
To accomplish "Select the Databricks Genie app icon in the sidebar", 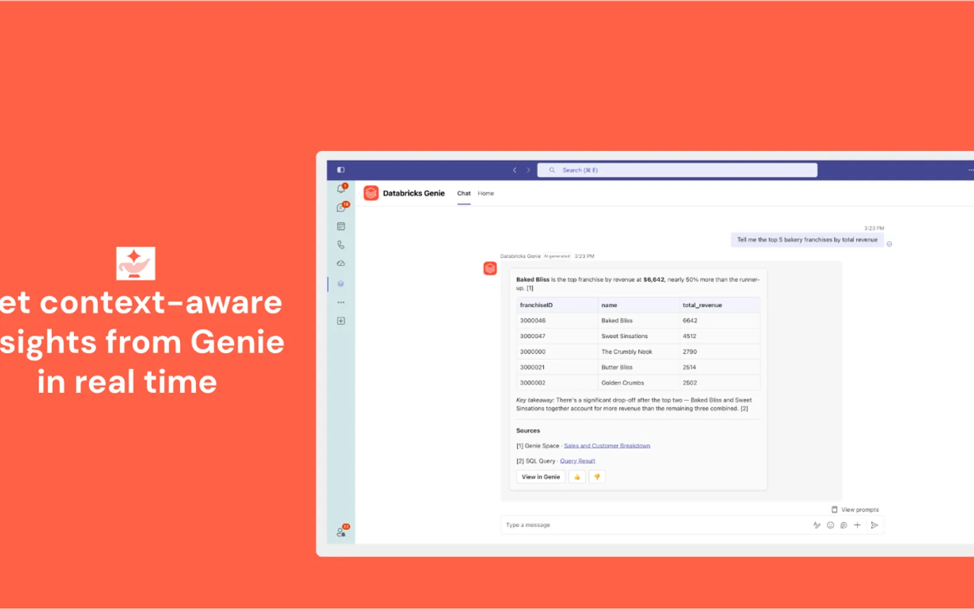I will [341, 284].
